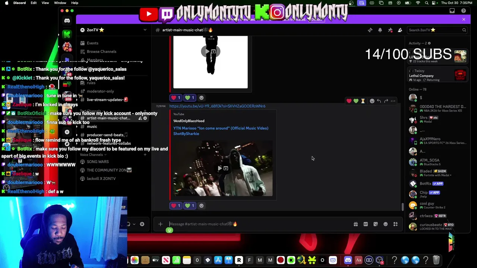Image resolution: width=477 pixels, height=268 pixels.
Task: Quick-react with hourglass in hover toolbar
Action: tap(363, 101)
